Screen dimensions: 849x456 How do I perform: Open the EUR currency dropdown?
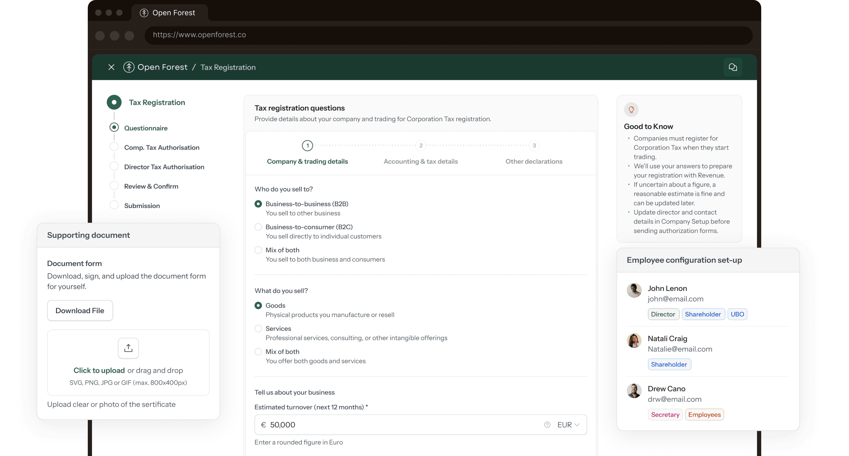(x=568, y=425)
